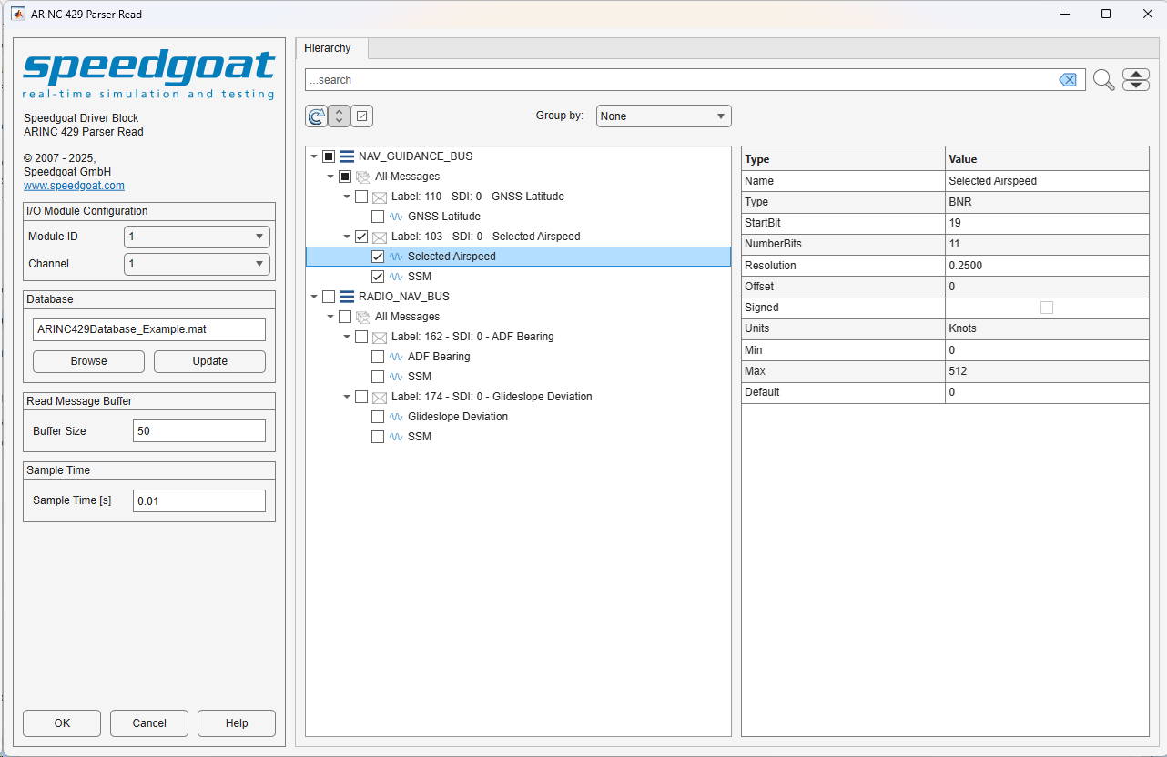Image resolution: width=1167 pixels, height=757 pixels.
Task: Click the envelope icon for Label 162 ADF Bearing
Action: point(380,337)
